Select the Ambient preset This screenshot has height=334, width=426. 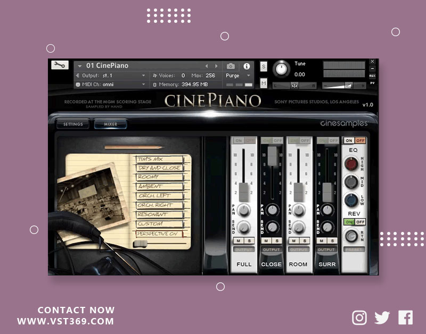click(159, 186)
